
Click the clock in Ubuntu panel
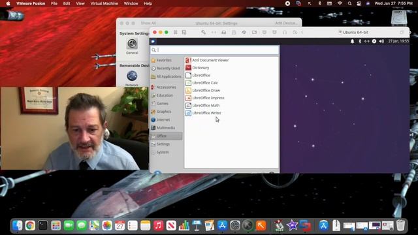pyautogui.click(x=398, y=41)
